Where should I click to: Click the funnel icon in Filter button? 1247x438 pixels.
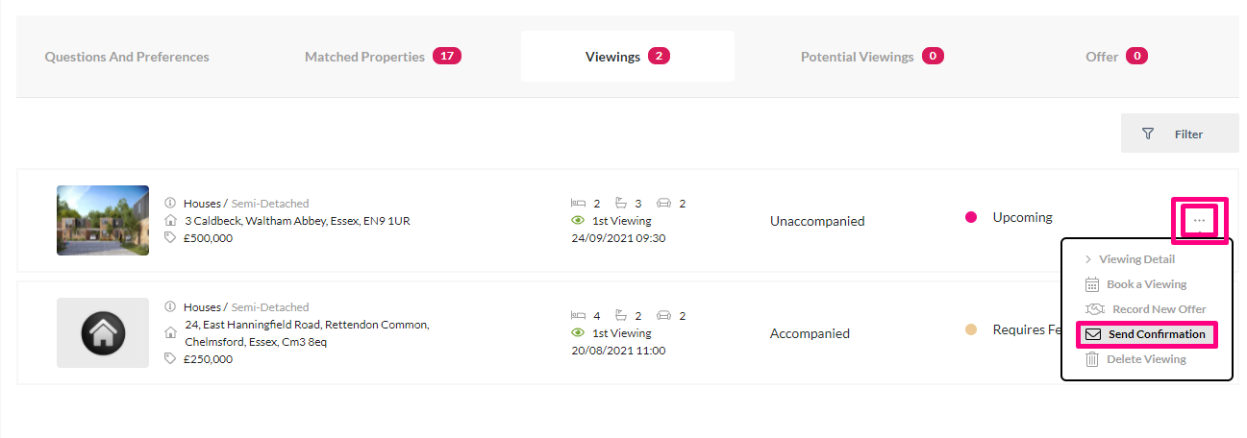coord(1147,134)
